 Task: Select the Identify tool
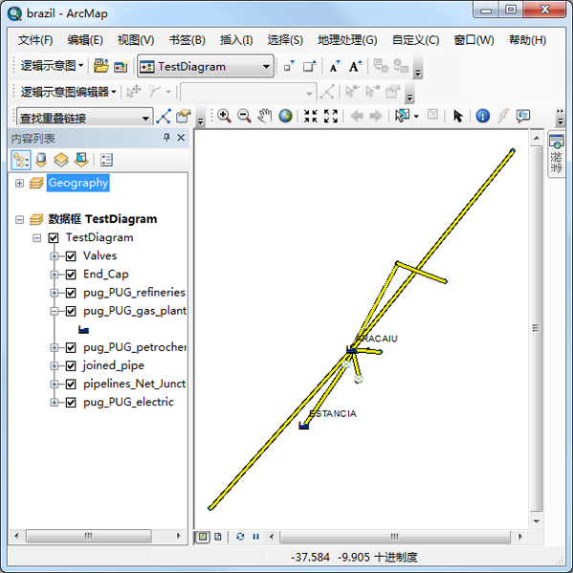tap(482, 116)
